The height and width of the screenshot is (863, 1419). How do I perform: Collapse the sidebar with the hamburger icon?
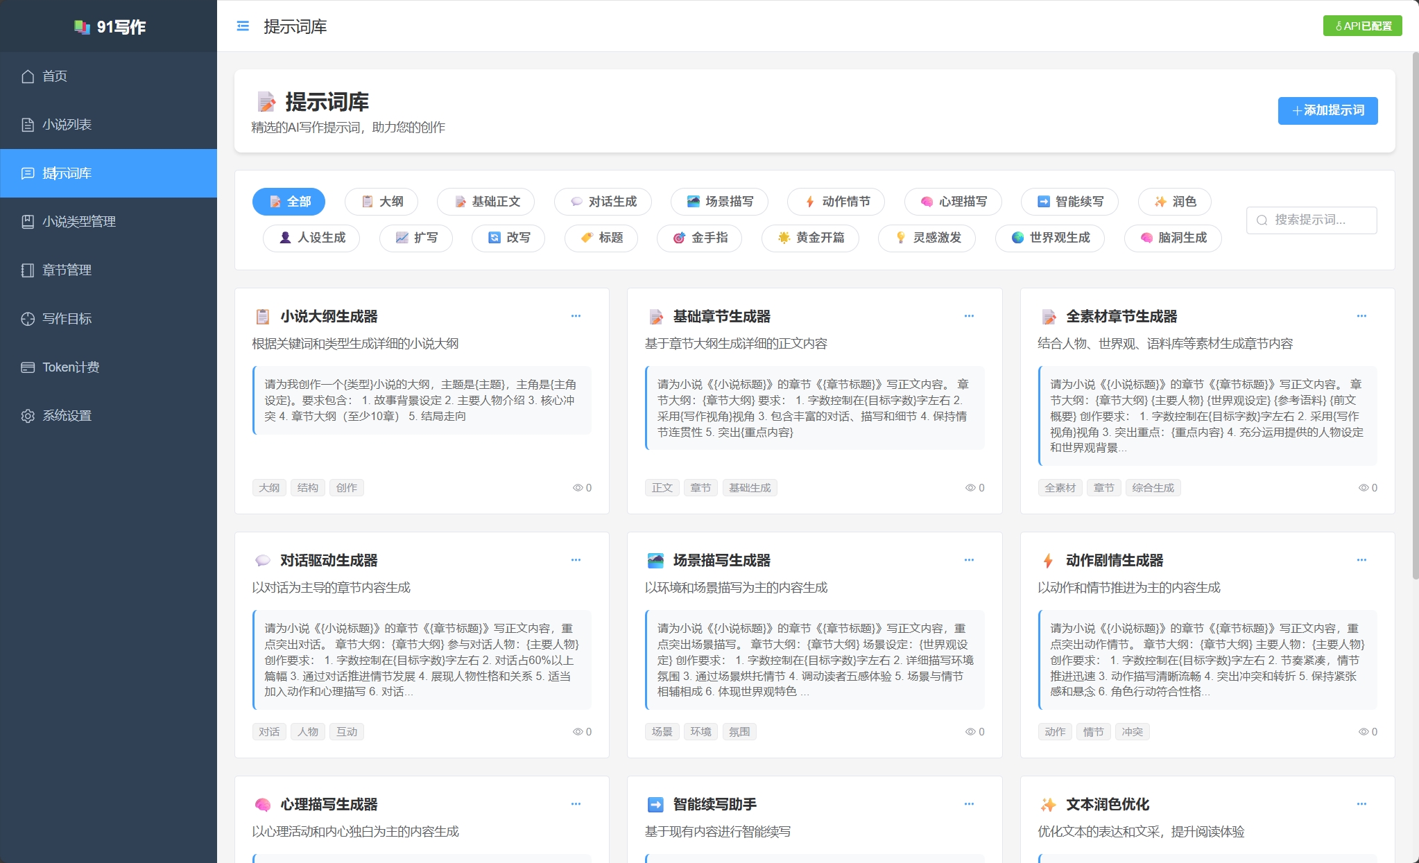[242, 26]
